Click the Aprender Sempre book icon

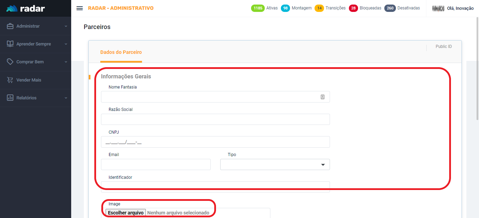click(x=10, y=44)
